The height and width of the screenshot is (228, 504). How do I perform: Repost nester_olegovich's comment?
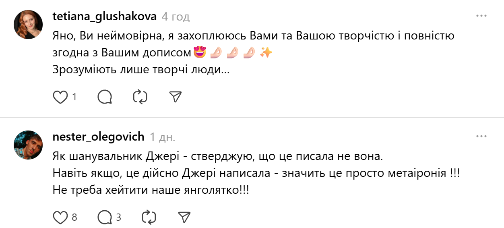tap(149, 218)
